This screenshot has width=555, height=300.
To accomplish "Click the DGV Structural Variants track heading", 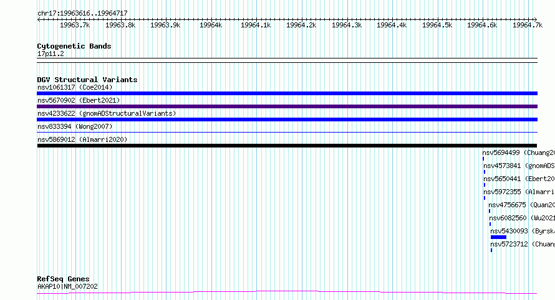I will click(x=87, y=80).
